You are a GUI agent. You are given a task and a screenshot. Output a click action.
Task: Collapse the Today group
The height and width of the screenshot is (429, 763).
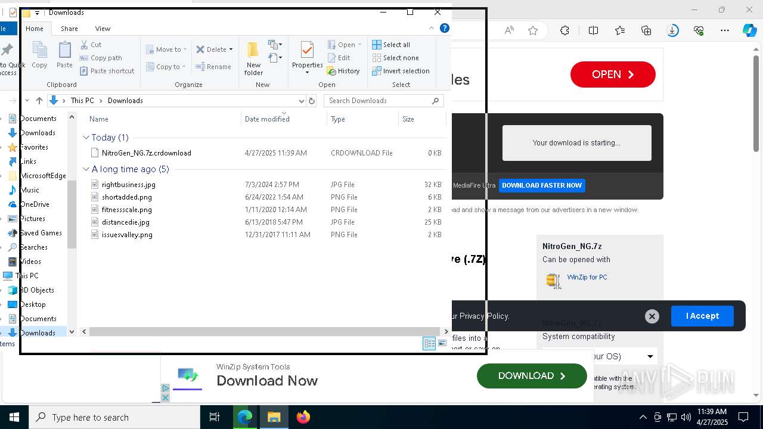pyautogui.click(x=86, y=138)
